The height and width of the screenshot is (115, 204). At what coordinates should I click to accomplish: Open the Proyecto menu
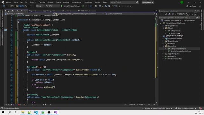click(33, 2)
